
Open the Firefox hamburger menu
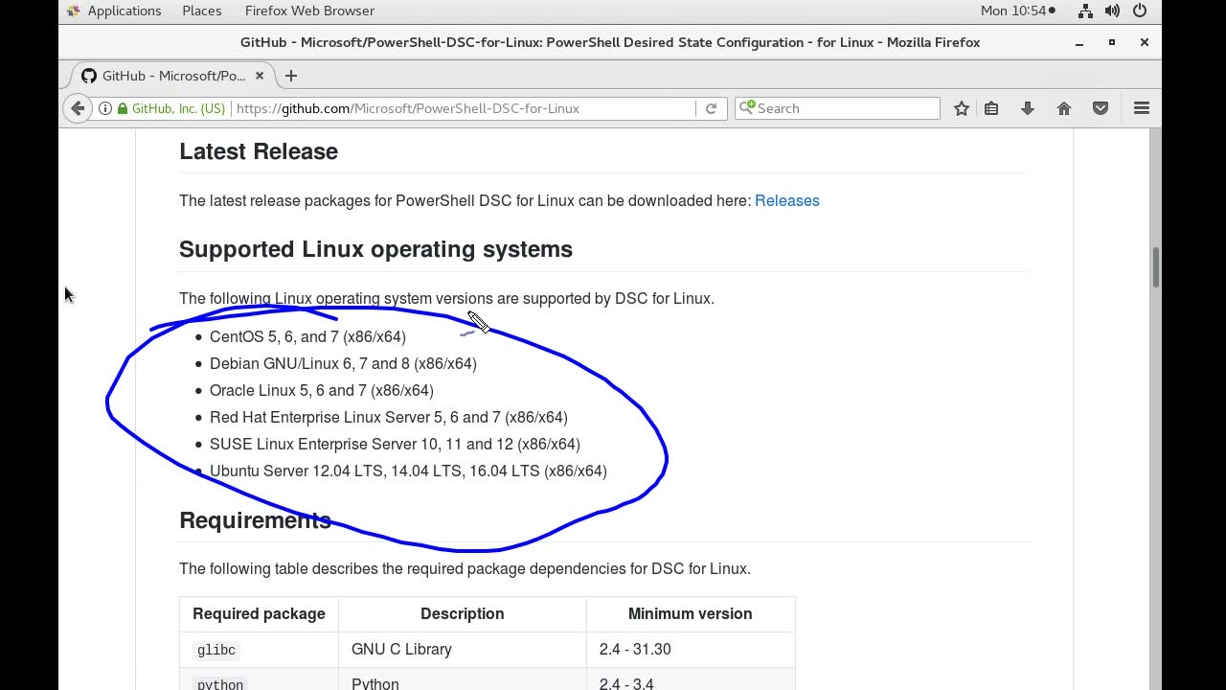1141,108
